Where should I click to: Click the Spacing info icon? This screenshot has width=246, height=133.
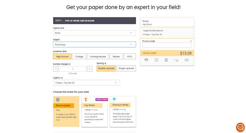coord(105,63)
